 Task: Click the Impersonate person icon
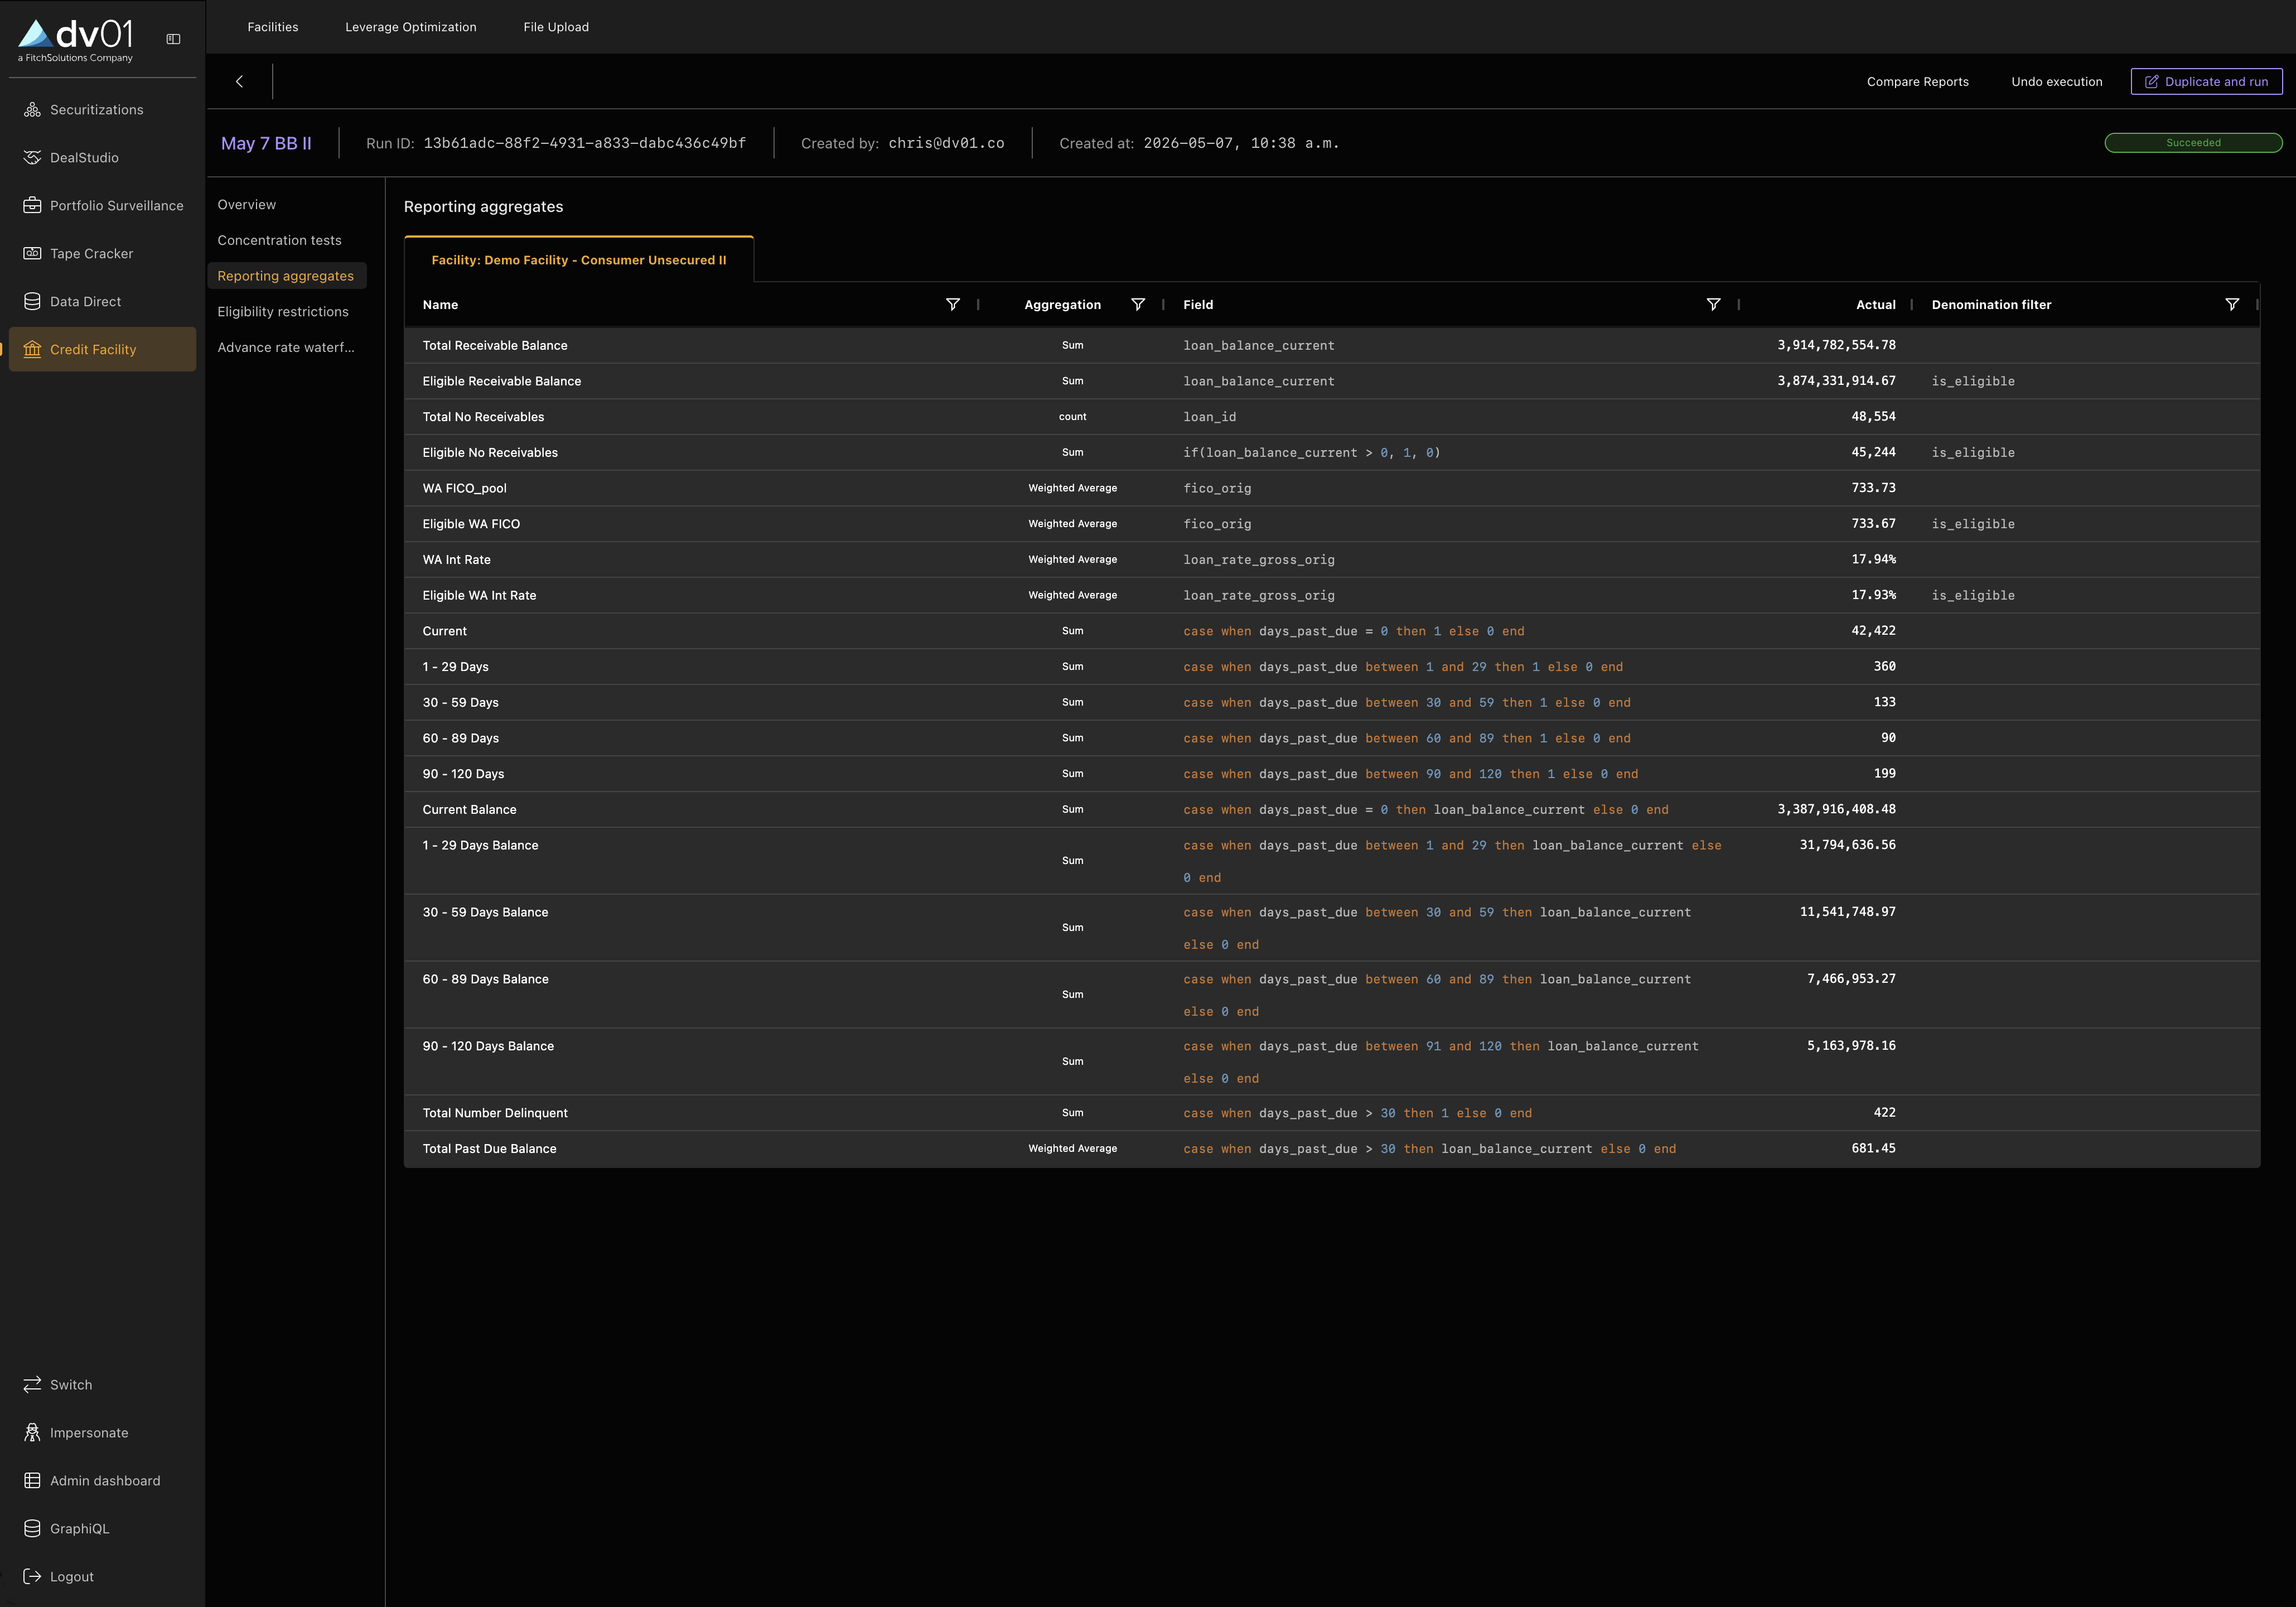click(32, 1433)
